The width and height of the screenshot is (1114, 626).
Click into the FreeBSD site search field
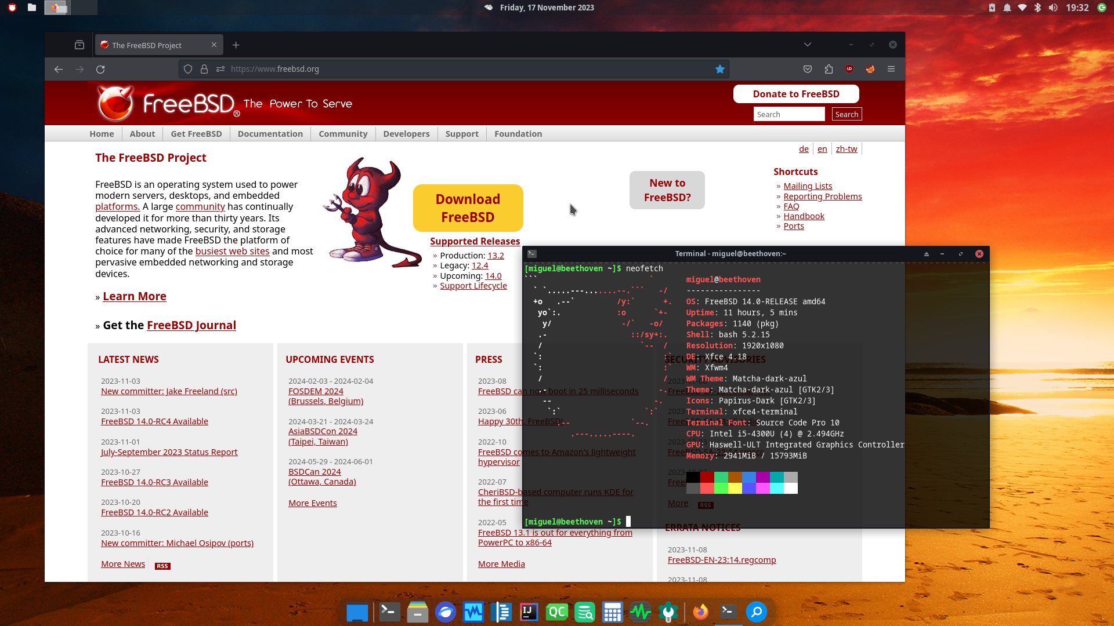(x=789, y=114)
